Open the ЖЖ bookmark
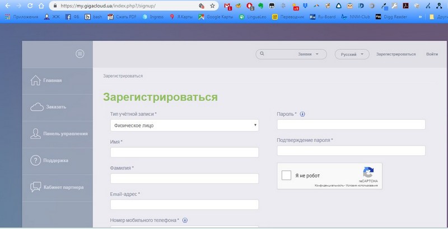Viewport: 448px width, 229px height. point(52,17)
